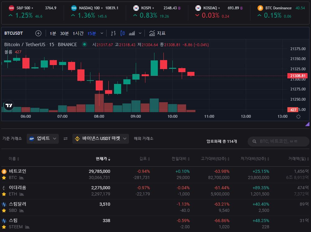Viewport: 311px width, 232px height.
Task: Sort by 고가대비(52주) column
Action: (x=215, y=159)
